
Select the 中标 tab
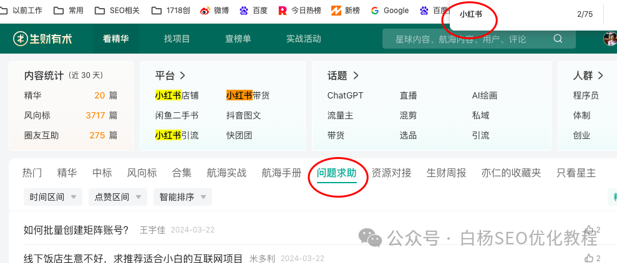click(102, 173)
